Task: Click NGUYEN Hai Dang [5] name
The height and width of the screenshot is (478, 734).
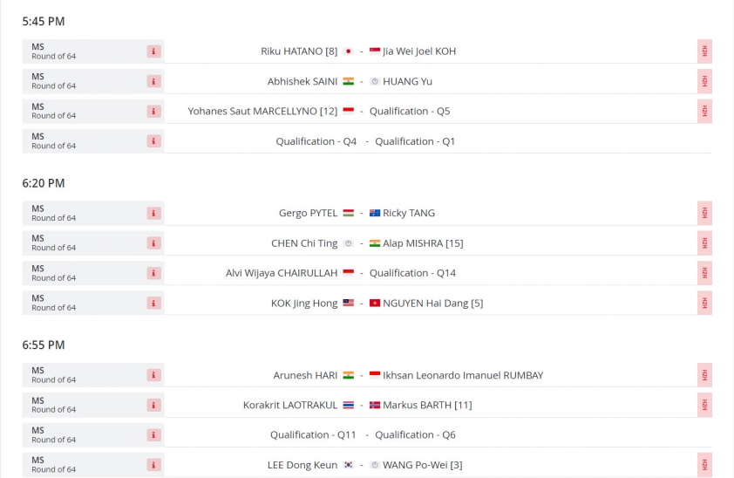Action: click(433, 304)
